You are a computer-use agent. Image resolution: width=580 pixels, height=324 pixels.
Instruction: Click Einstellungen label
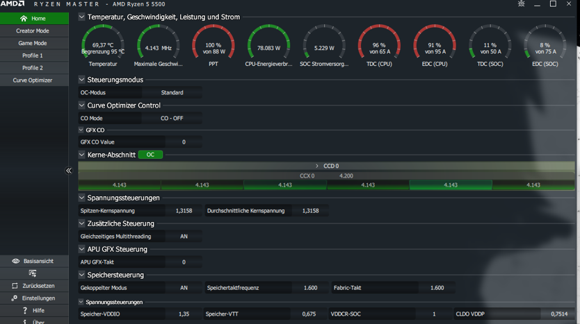pos(38,298)
